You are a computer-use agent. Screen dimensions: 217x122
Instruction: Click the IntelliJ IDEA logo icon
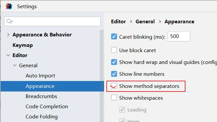pyautogui.click(x=9, y=6)
